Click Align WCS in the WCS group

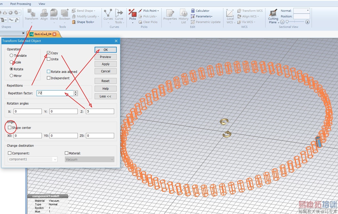point(248,16)
